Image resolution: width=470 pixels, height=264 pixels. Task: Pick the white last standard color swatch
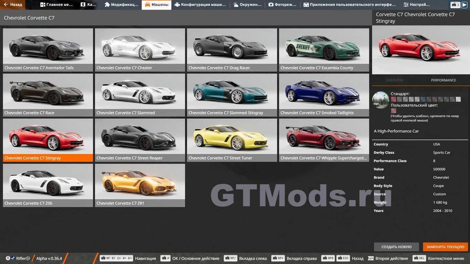coord(458,99)
